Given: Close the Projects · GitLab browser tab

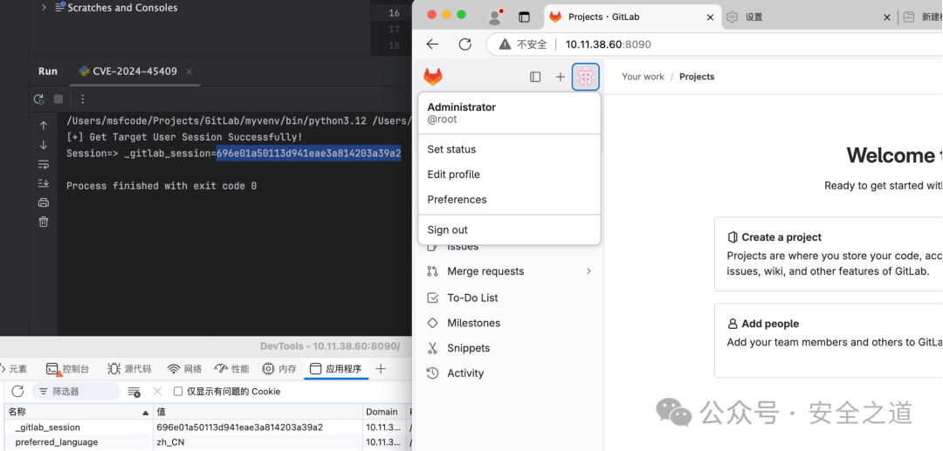Looking at the screenshot, I should [710, 17].
